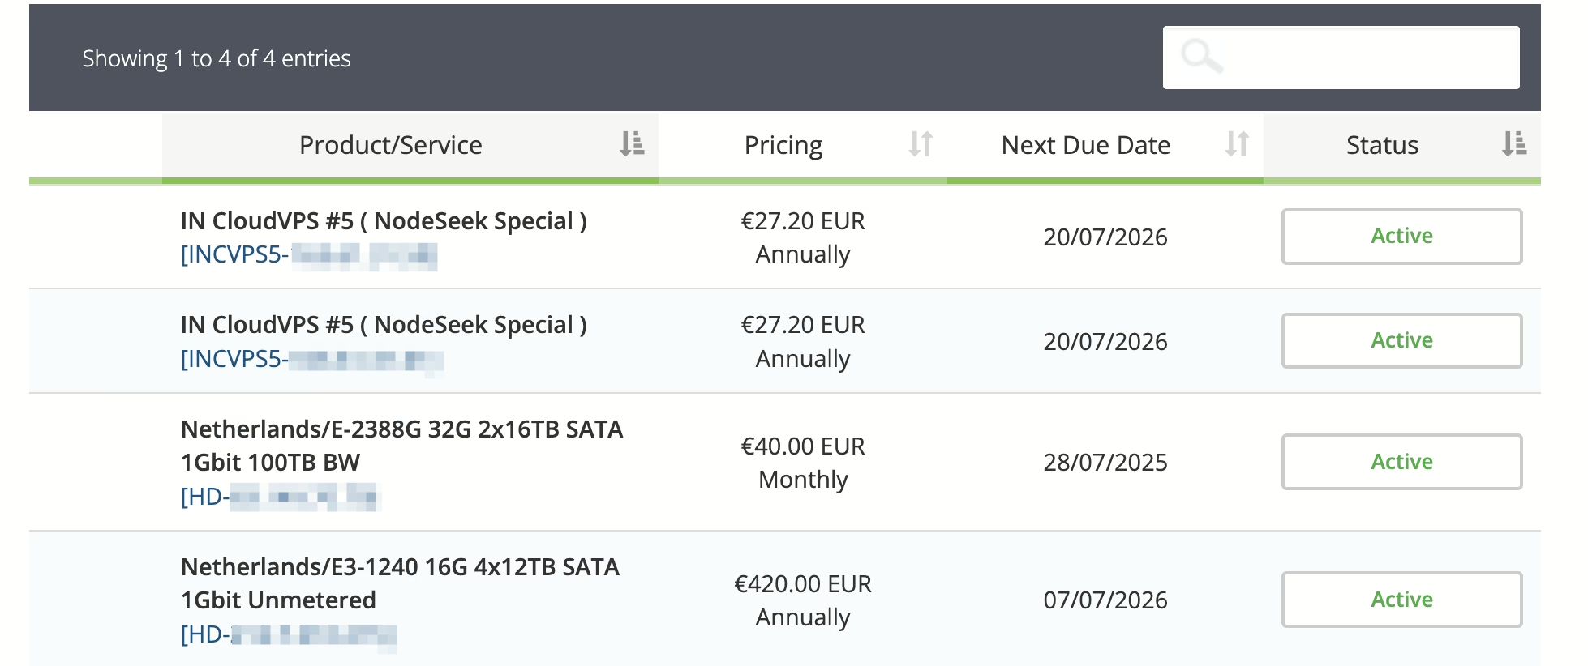The height and width of the screenshot is (666, 1588).
Task: Select the Netherlands/E-2388G 32G service row
Action: pos(785,462)
